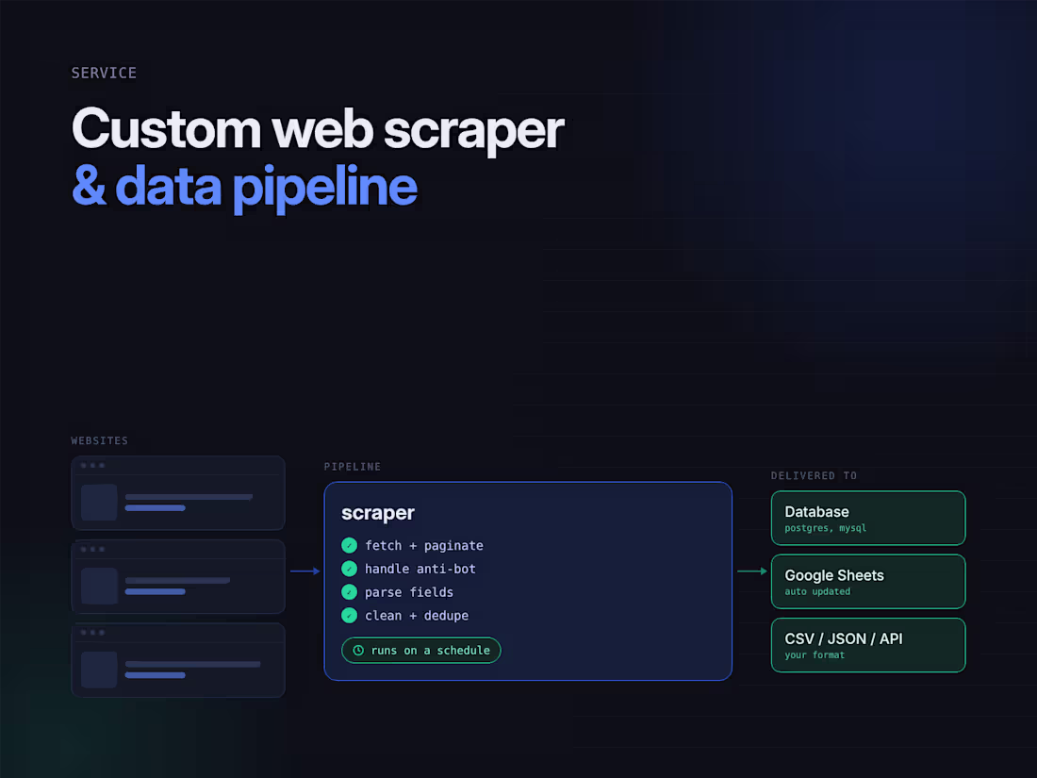Click the postgres, mysql subtitle
The height and width of the screenshot is (778, 1037).
826,528
